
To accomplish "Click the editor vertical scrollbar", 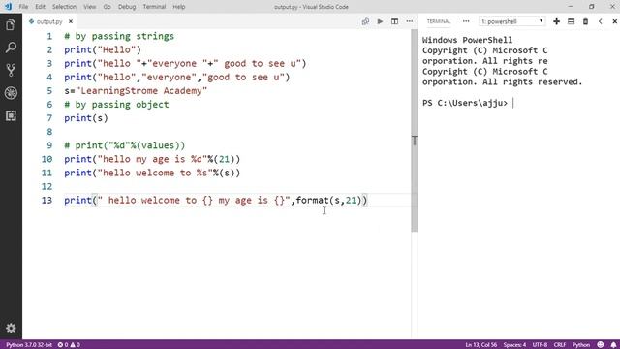I will (x=414, y=131).
